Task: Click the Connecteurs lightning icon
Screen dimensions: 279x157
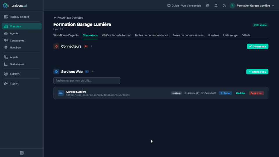Action: click(56, 46)
